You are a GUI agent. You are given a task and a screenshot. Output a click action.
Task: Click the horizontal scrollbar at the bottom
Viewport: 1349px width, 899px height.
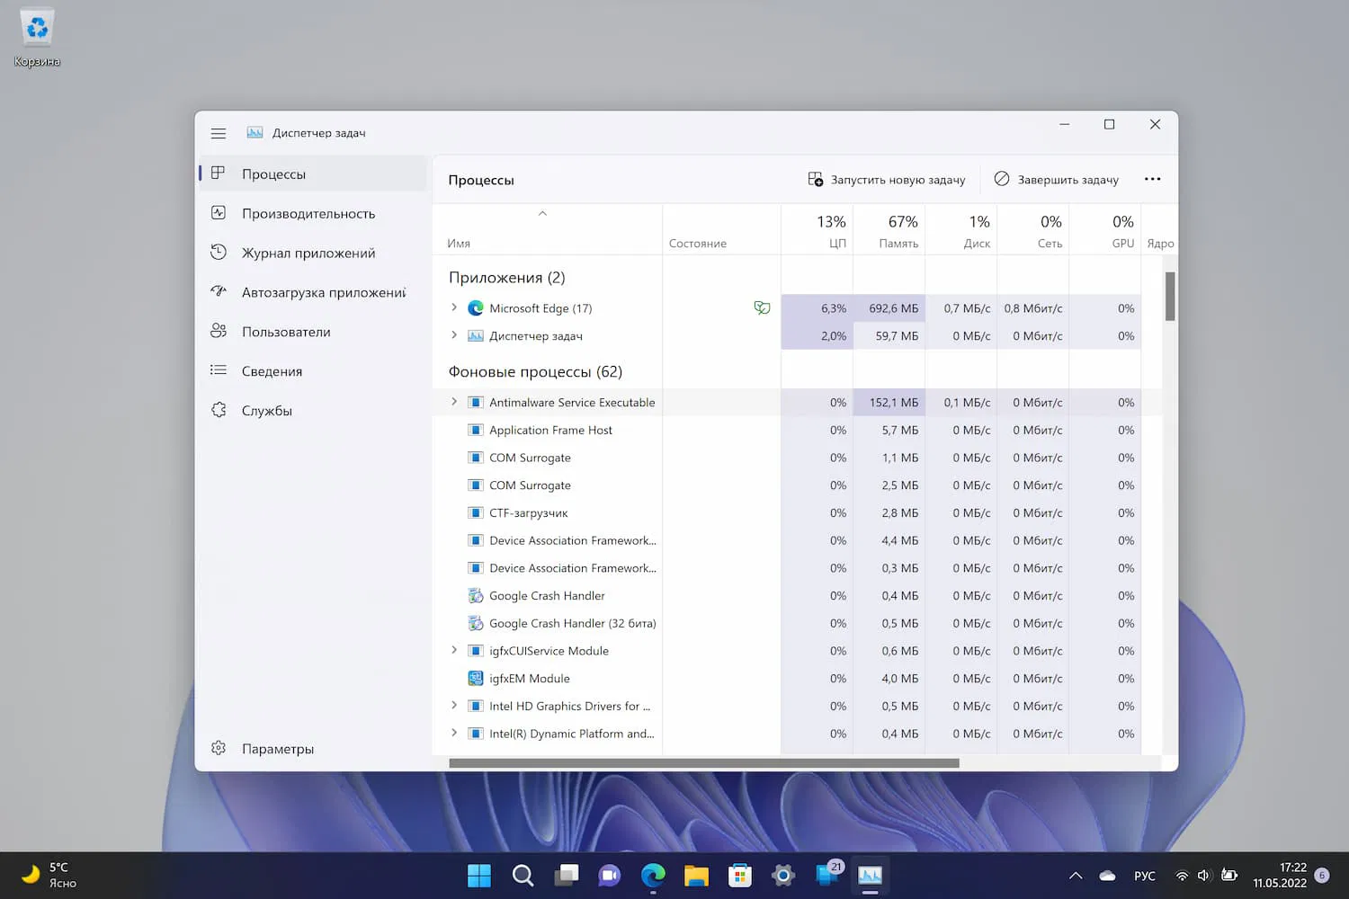coord(703,763)
